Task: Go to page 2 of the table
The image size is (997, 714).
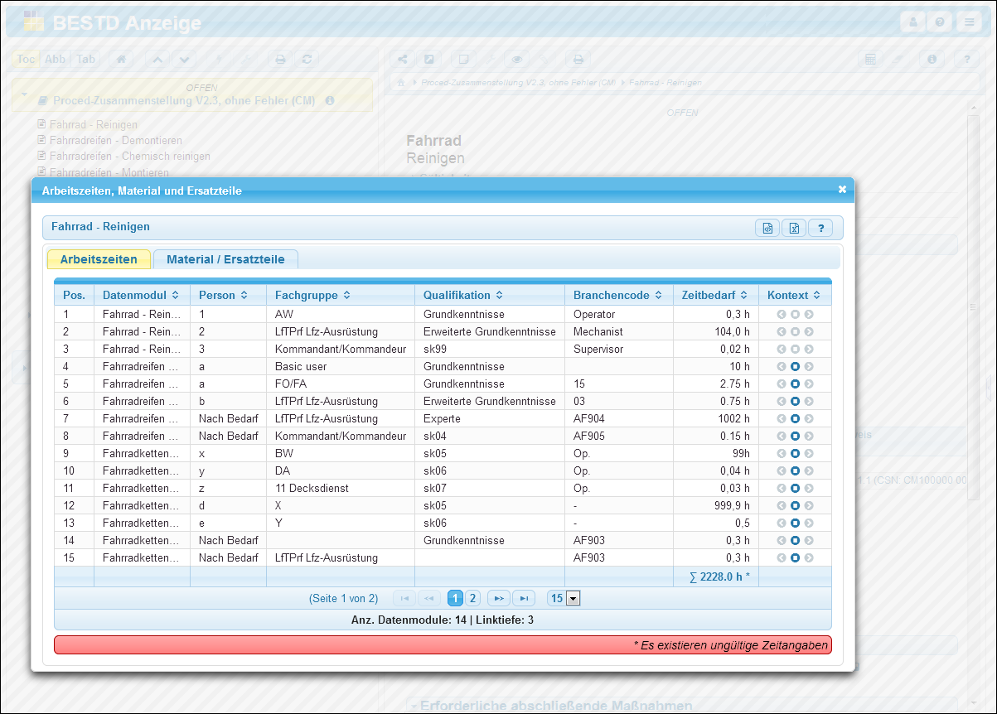Action: pos(472,598)
